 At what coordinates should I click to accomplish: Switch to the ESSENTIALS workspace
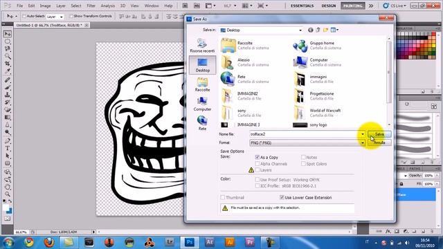(x=302, y=6)
